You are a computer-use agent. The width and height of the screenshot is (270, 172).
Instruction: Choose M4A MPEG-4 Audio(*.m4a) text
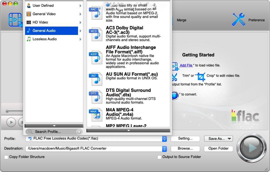(120, 112)
